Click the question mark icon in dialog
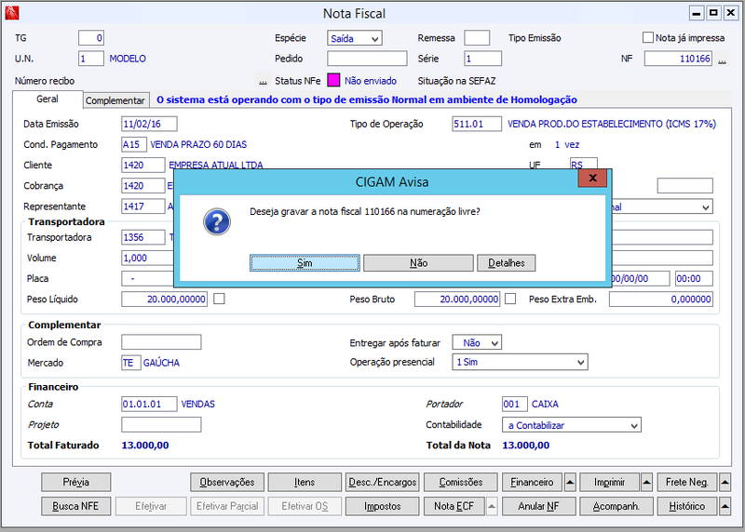The height and width of the screenshot is (532, 745). pyautogui.click(x=217, y=222)
